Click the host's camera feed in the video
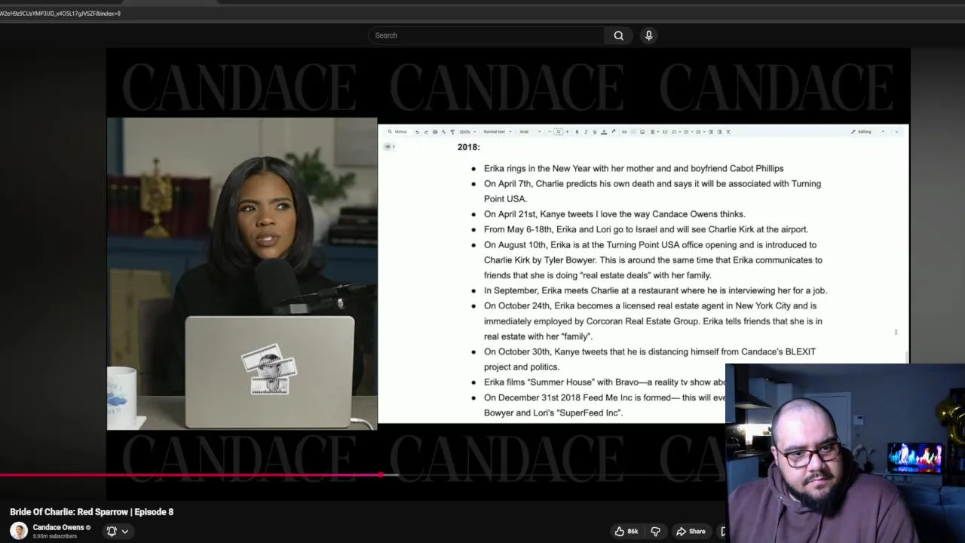 pyautogui.click(x=242, y=274)
